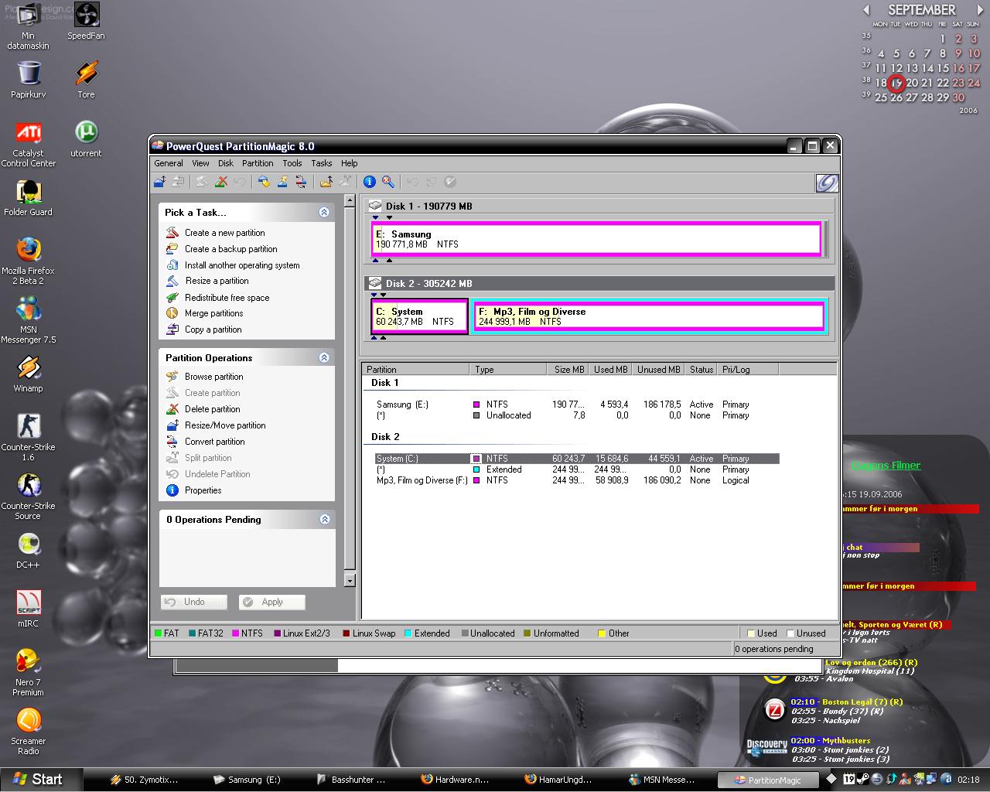Click Resize/Move partition operation link
Screen dimensions: 990x792
tap(225, 425)
